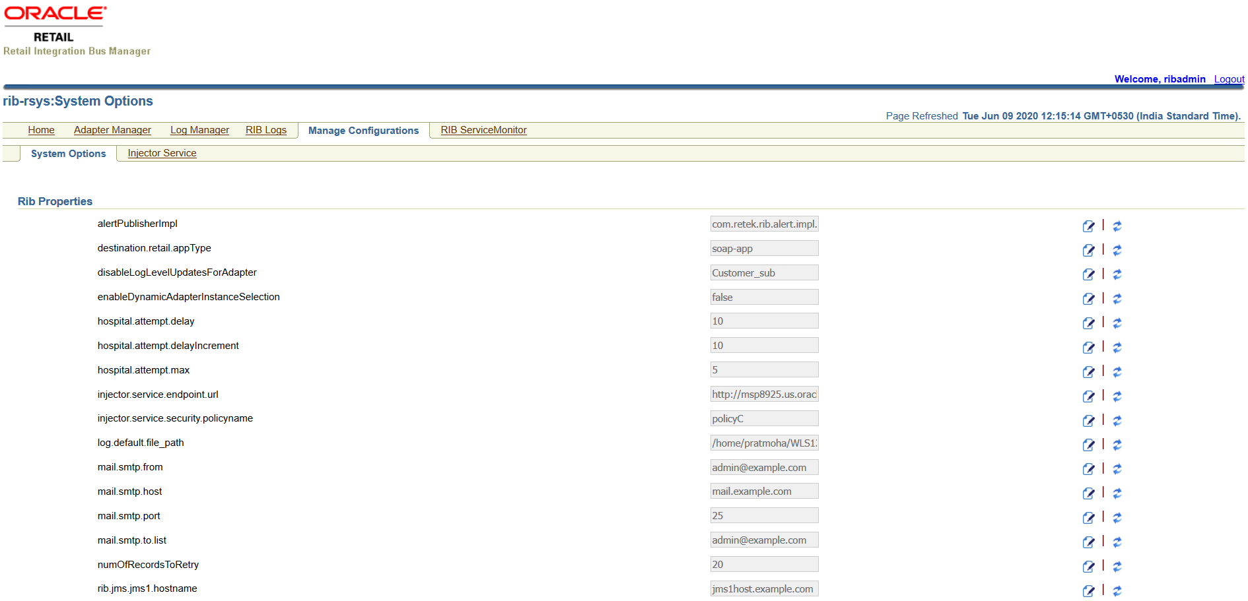Edit disableLogLevelUpdatesForAdapter property
The image size is (1248, 601).
pyautogui.click(x=1088, y=274)
